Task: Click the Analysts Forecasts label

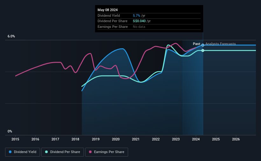Action: point(220,44)
